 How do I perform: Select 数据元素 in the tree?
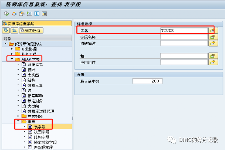click(x=35, y=85)
